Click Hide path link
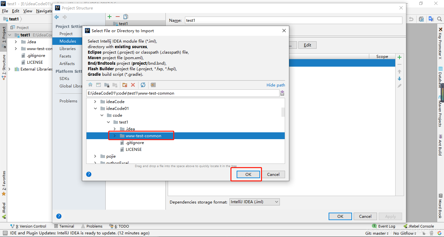This screenshot has width=444, height=237. click(x=276, y=85)
